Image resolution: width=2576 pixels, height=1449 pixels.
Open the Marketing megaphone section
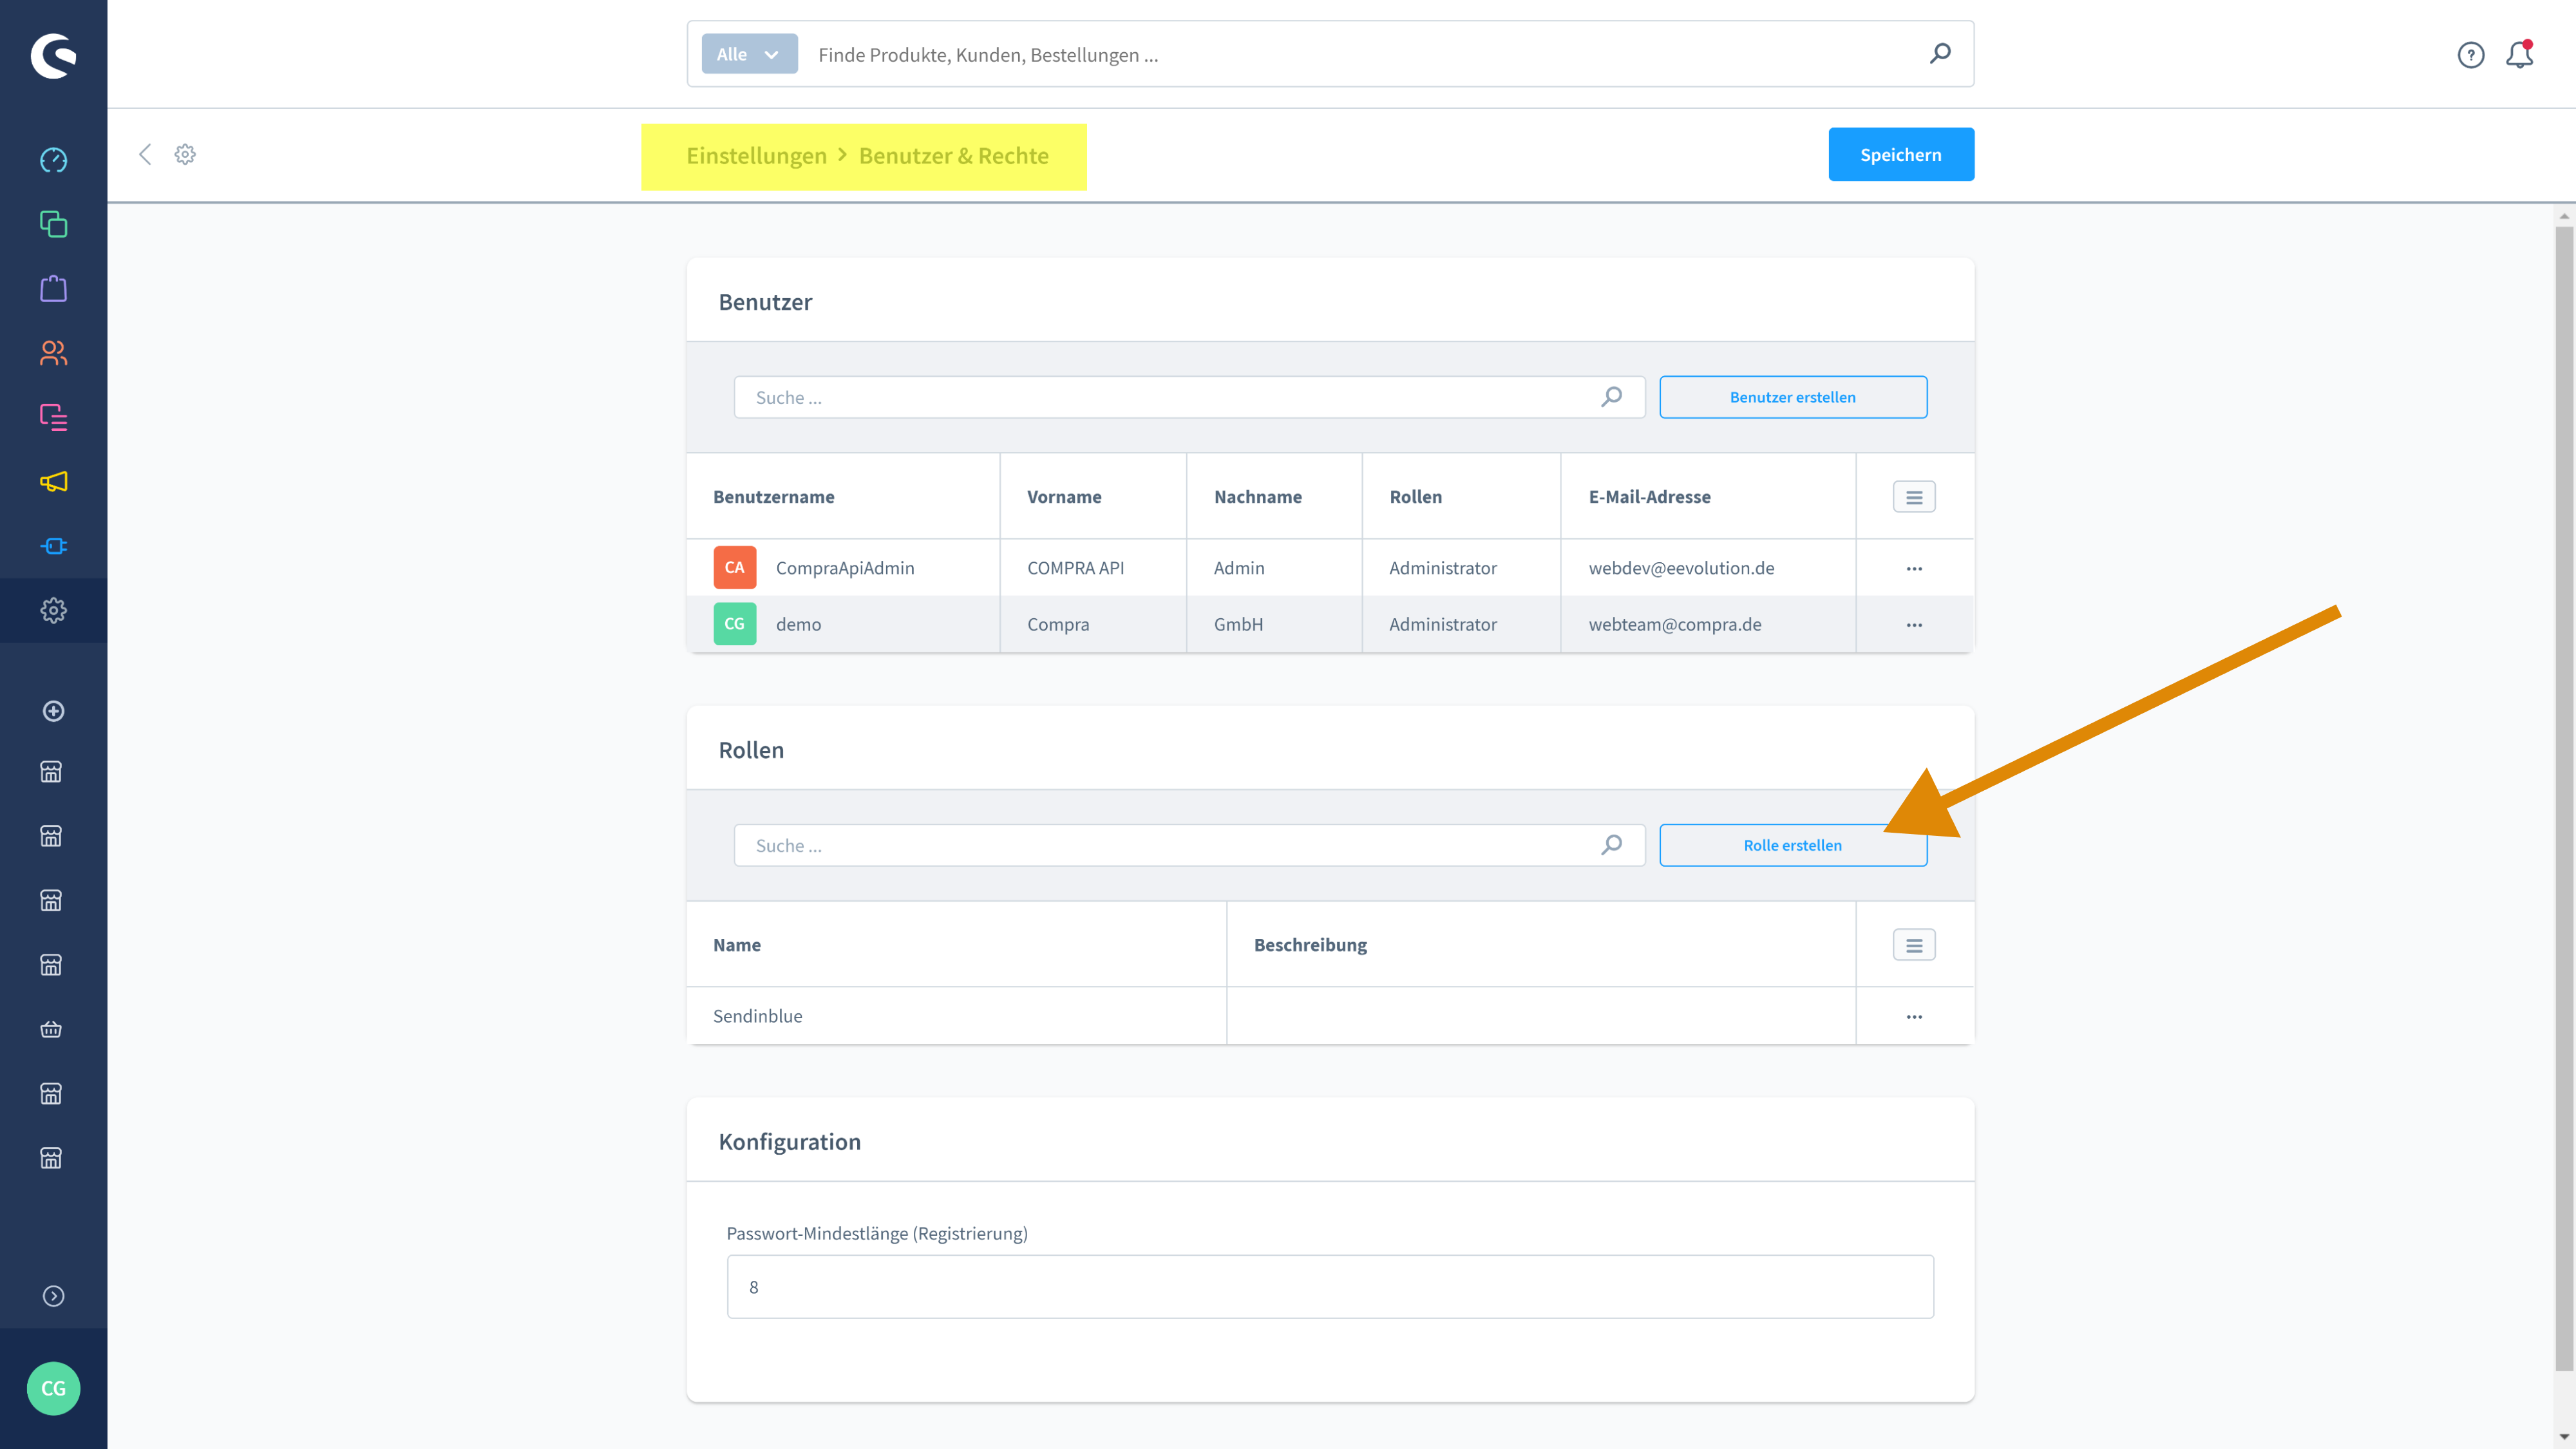53,482
